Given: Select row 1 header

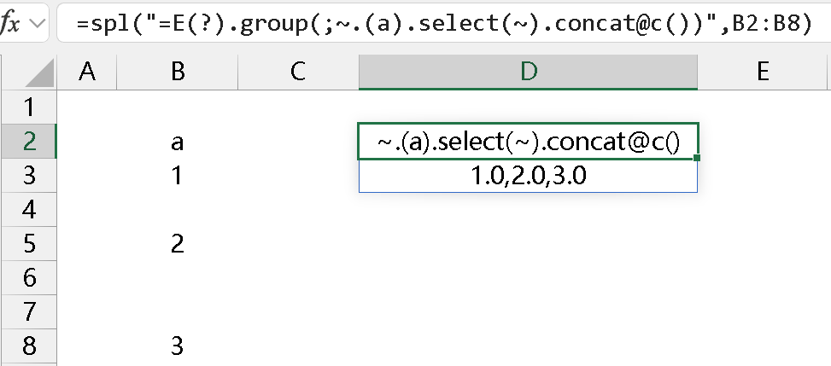Looking at the screenshot, I should coord(28,107).
